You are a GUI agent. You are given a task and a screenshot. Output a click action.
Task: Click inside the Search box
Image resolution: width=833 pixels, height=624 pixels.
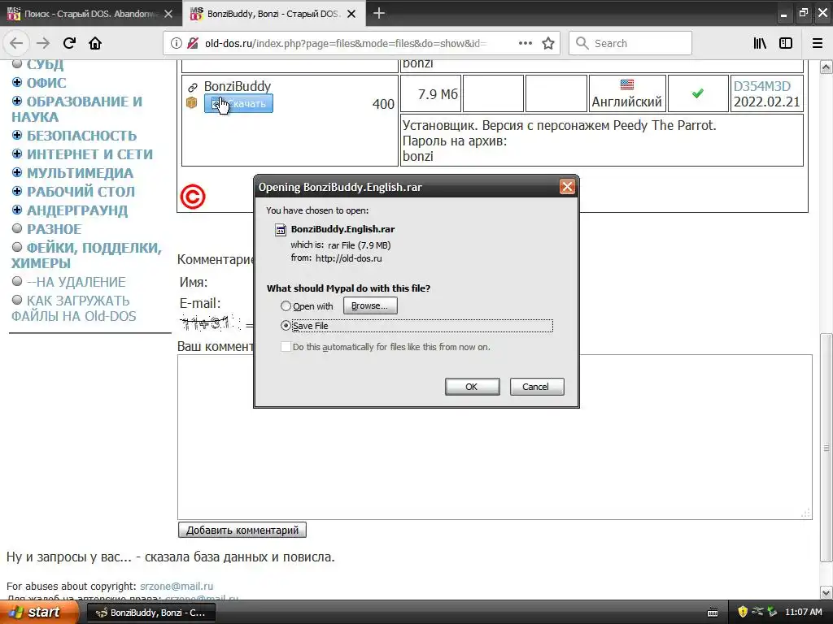click(x=630, y=43)
